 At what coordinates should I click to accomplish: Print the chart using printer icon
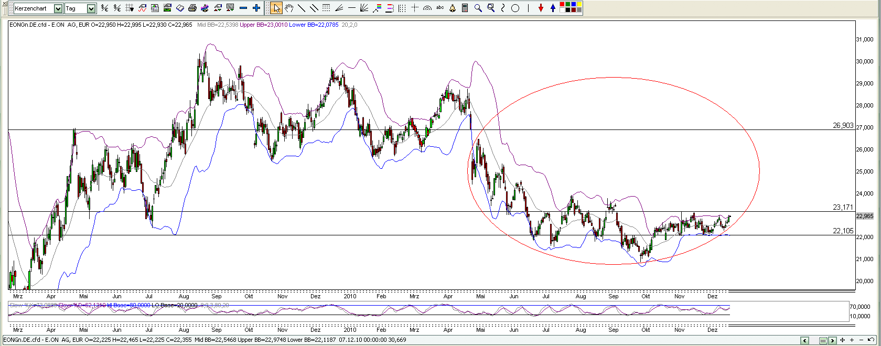point(192,8)
